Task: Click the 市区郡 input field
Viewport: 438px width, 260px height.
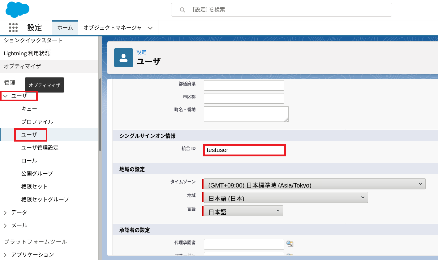Action: pyautogui.click(x=244, y=98)
